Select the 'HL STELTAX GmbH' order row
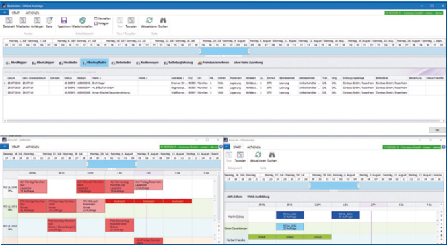Viewport: 447px width, 247px height. tap(224, 88)
